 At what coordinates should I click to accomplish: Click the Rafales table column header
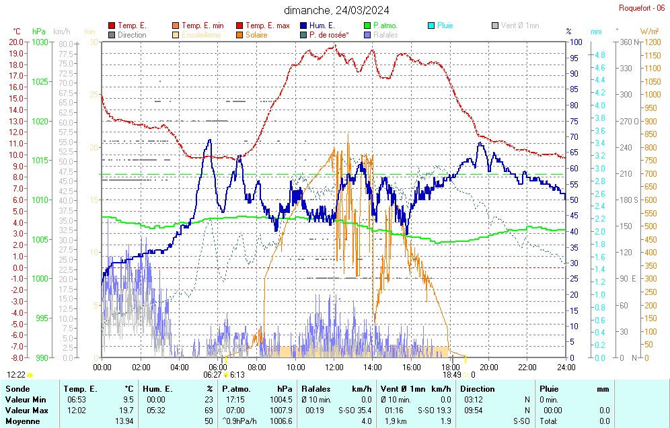[315, 389]
